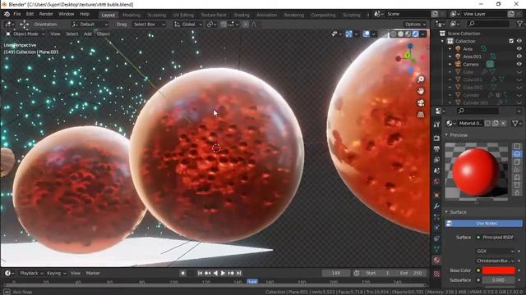Toggle perspective/orthographic grid gizmo
This screenshot has width=526, height=295.
(421, 115)
